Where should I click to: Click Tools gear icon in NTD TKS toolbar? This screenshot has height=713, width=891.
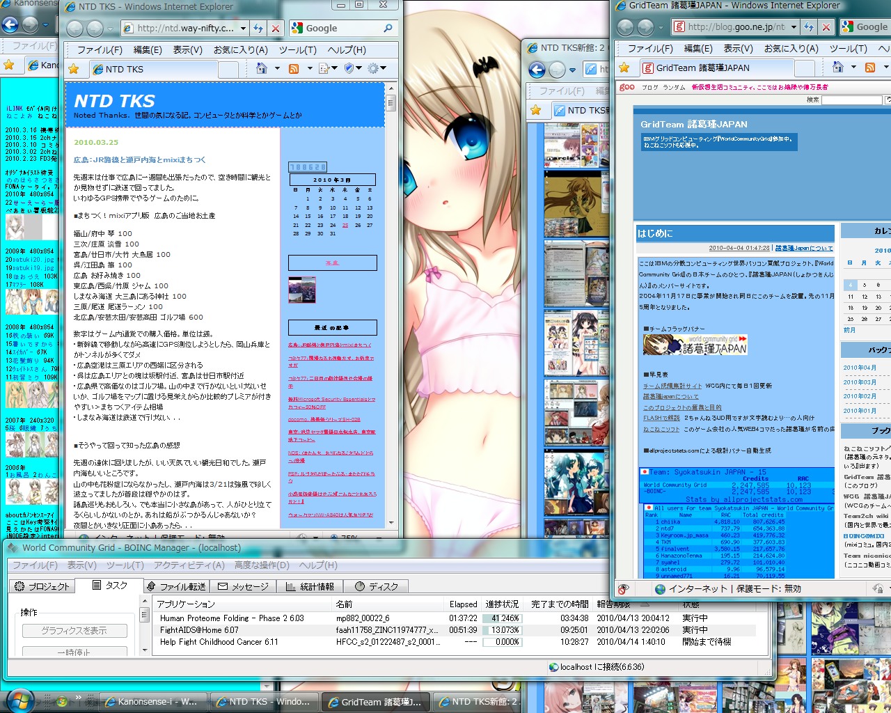373,68
